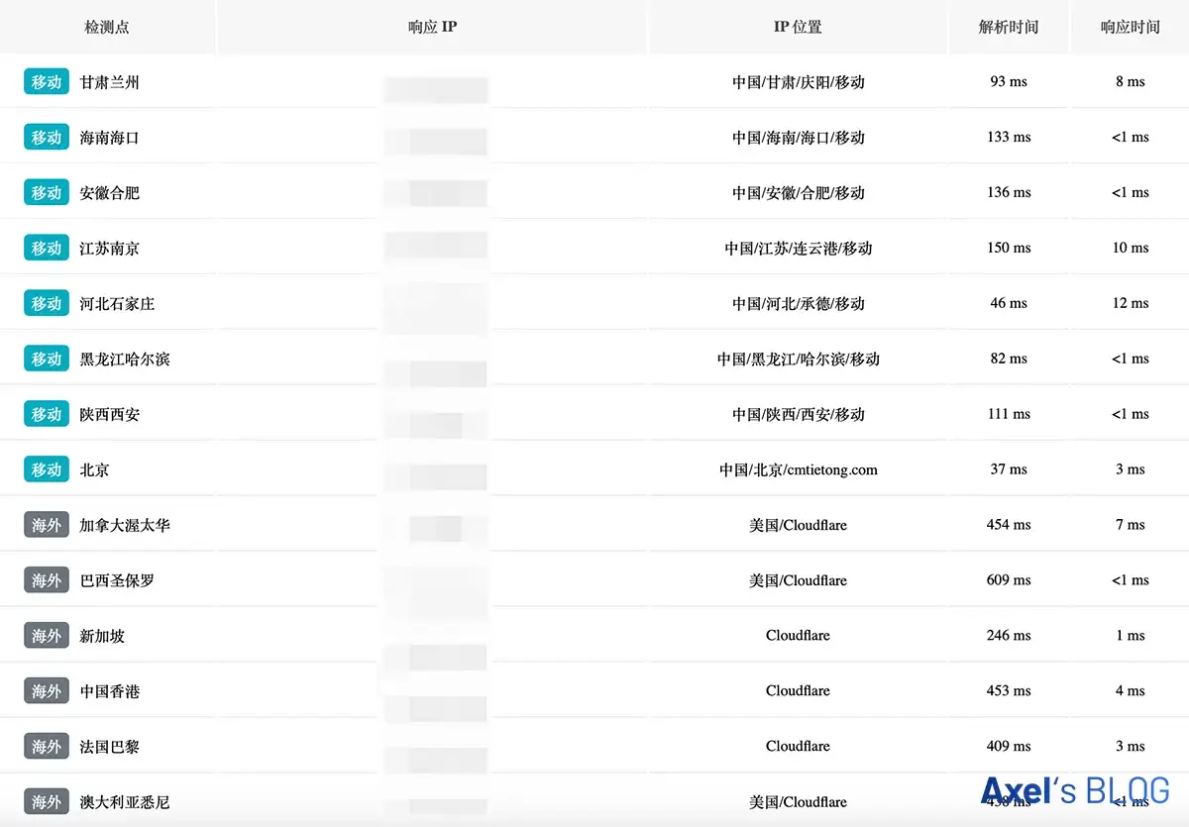The height and width of the screenshot is (827, 1189).
Task: Click the 移动 badge next to 北京
Action: point(47,470)
